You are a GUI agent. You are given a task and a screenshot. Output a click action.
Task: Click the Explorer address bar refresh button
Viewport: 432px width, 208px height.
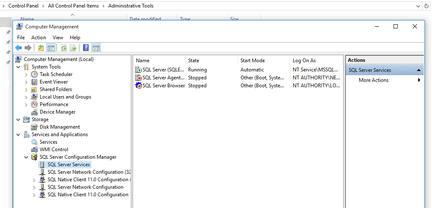point(427,6)
